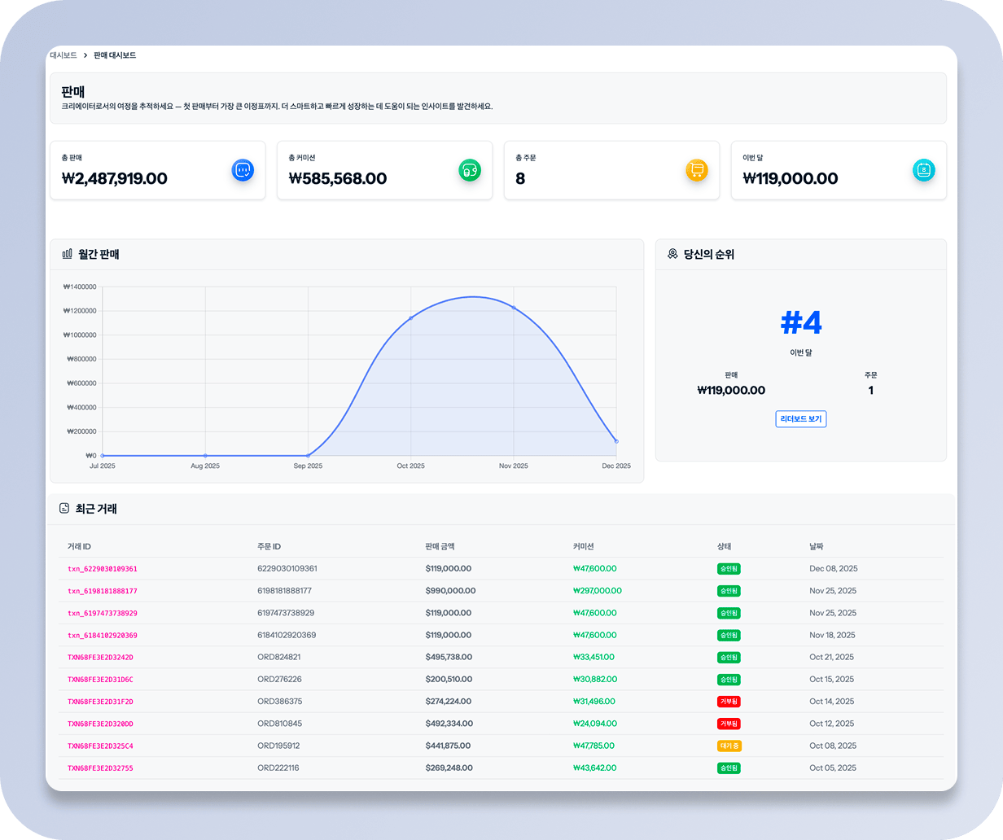The width and height of the screenshot is (1003, 840).
Task: Click the 거래 ID column header
Action: tap(85, 546)
